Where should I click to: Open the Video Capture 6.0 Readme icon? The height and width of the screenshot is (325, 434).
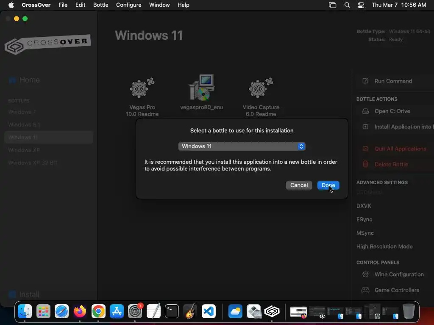(x=261, y=88)
